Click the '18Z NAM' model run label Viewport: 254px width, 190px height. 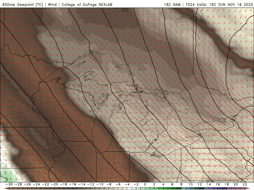coord(172,4)
